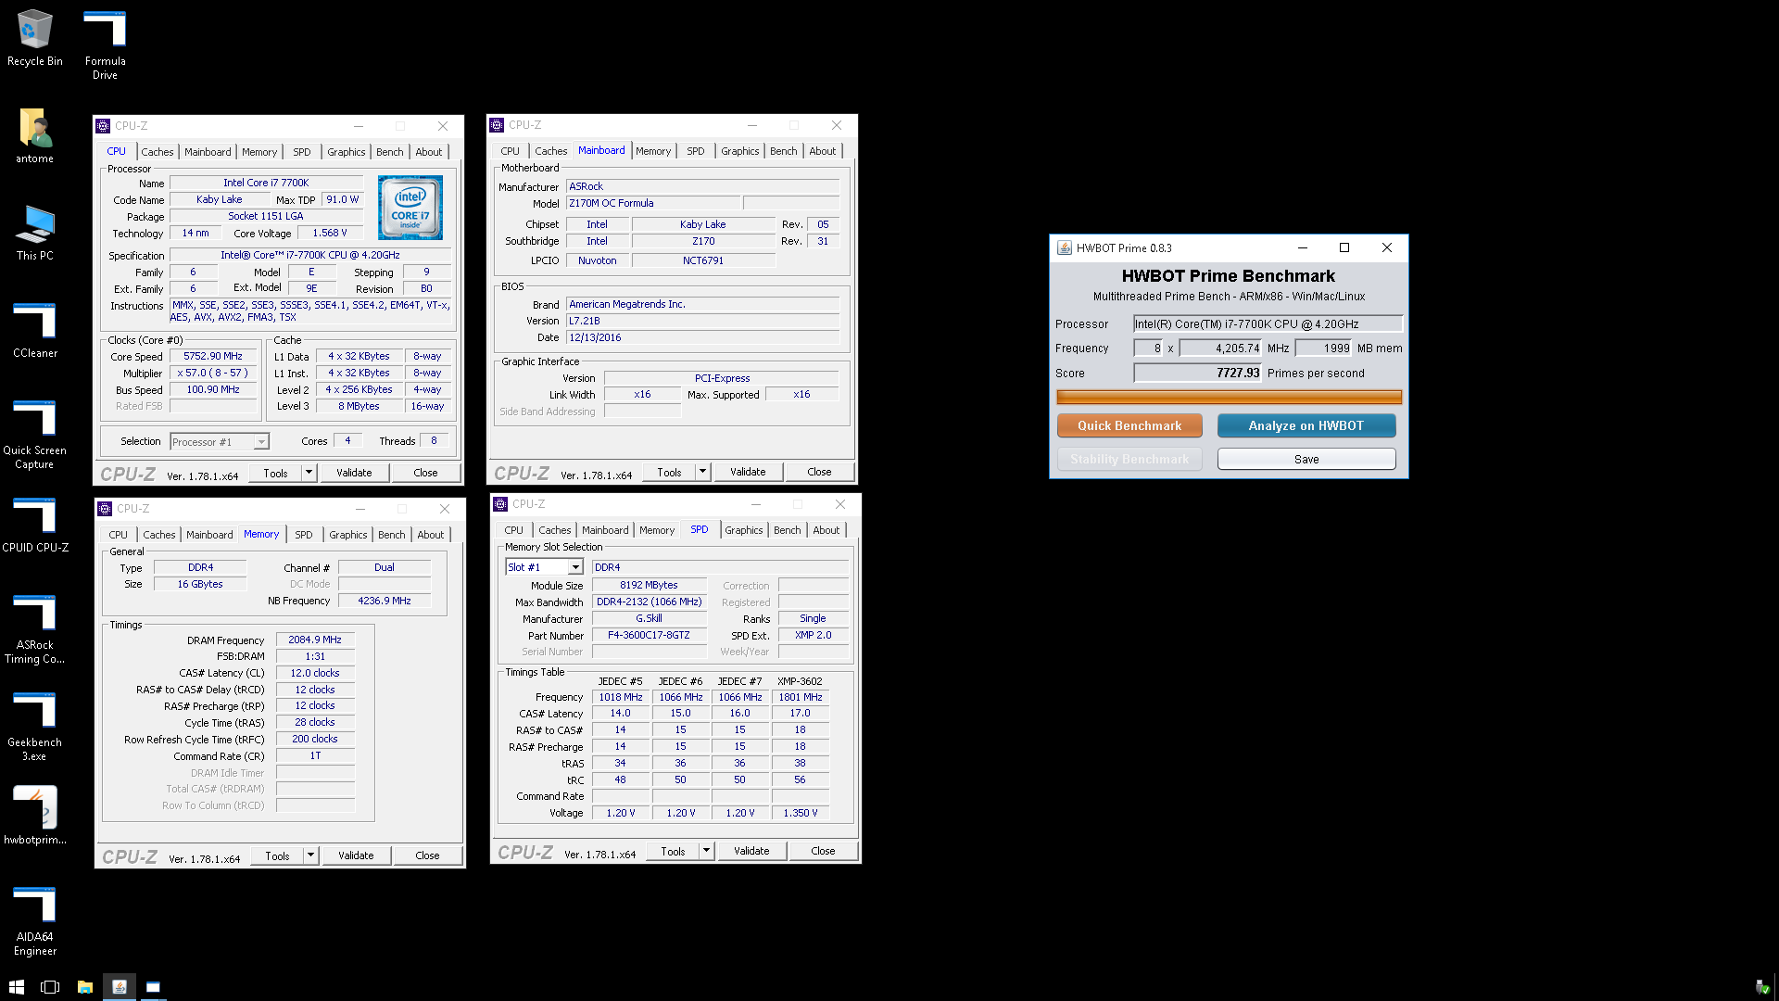Viewport: 1779px width, 1001px height.
Task: Click the HWBOT Processor name field
Action: click(1268, 324)
